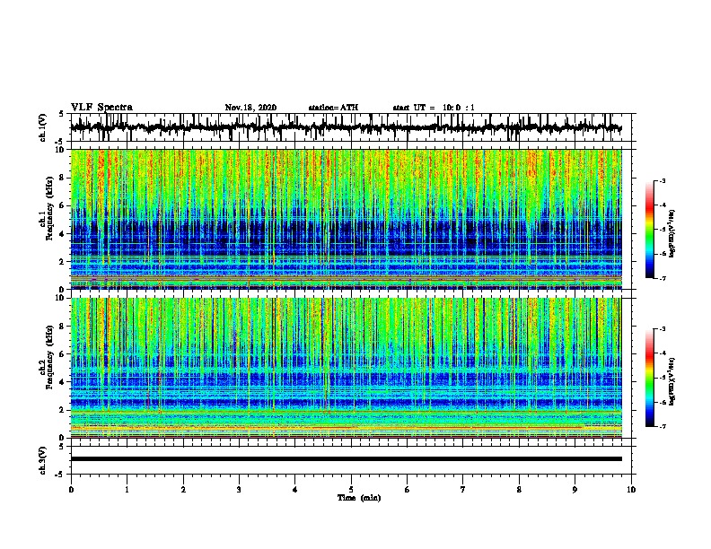This screenshot has height=549, width=711.
Task: Click the "7" minute tick label
Action: pos(463,490)
